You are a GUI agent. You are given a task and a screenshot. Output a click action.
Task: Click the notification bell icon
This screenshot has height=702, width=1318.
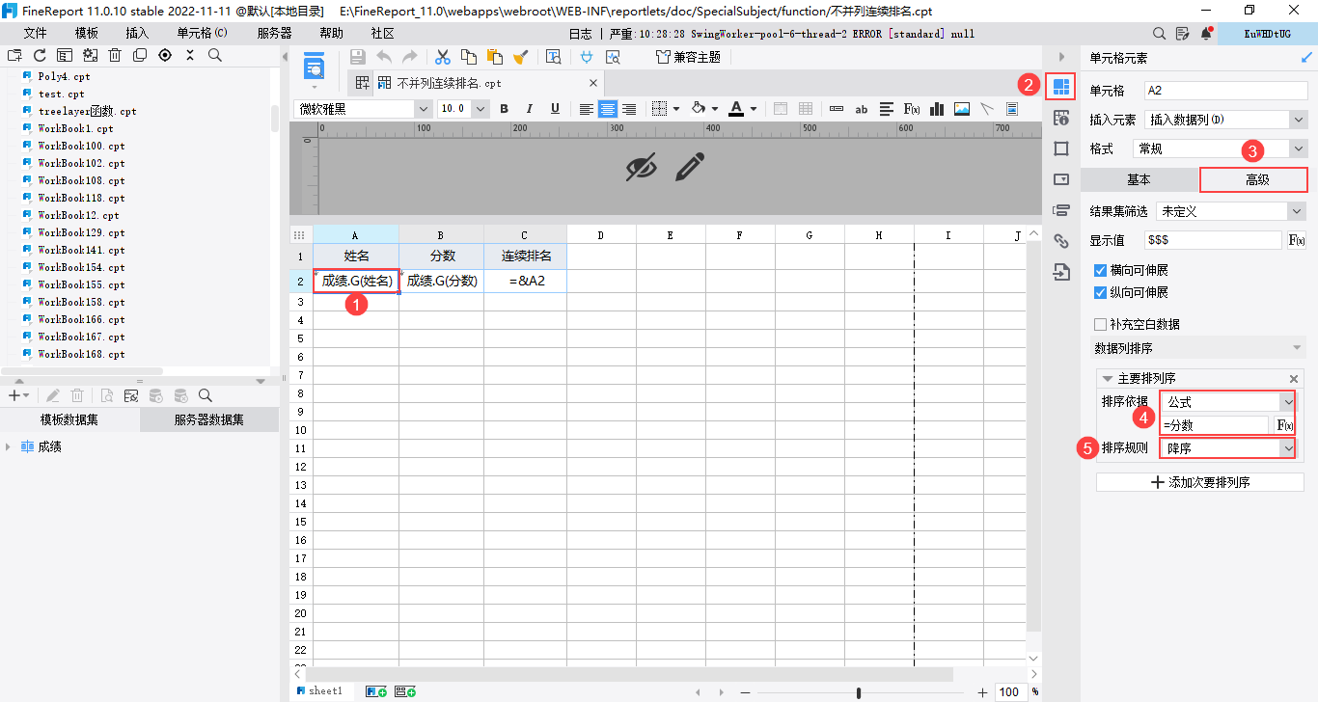[x=1206, y=33]
